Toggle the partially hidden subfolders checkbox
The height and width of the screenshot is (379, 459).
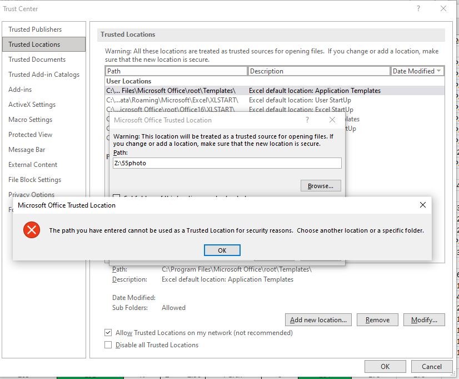pos(116,195)
